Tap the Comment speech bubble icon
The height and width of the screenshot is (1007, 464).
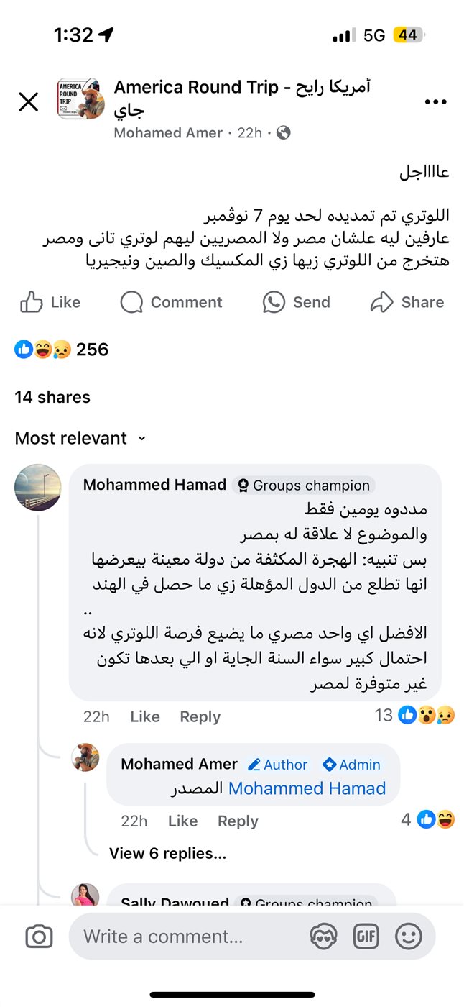[x=131, y=302]
